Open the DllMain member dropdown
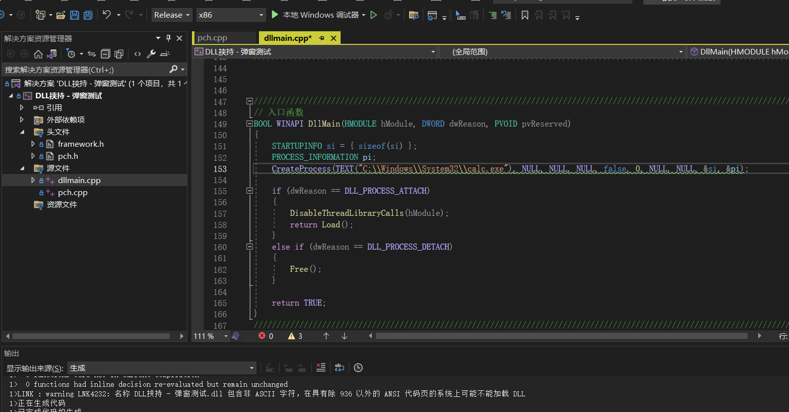 (739, 51)
